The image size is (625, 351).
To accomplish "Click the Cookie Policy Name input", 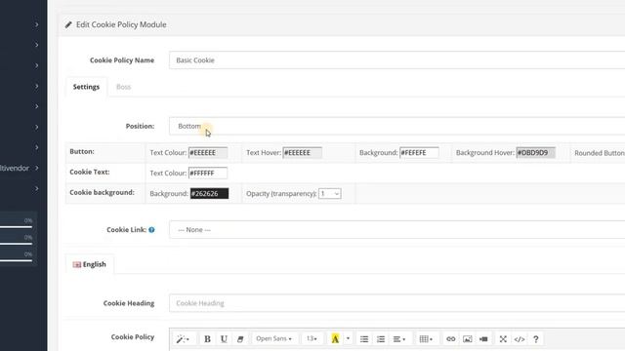I will (x=397, y=60).
